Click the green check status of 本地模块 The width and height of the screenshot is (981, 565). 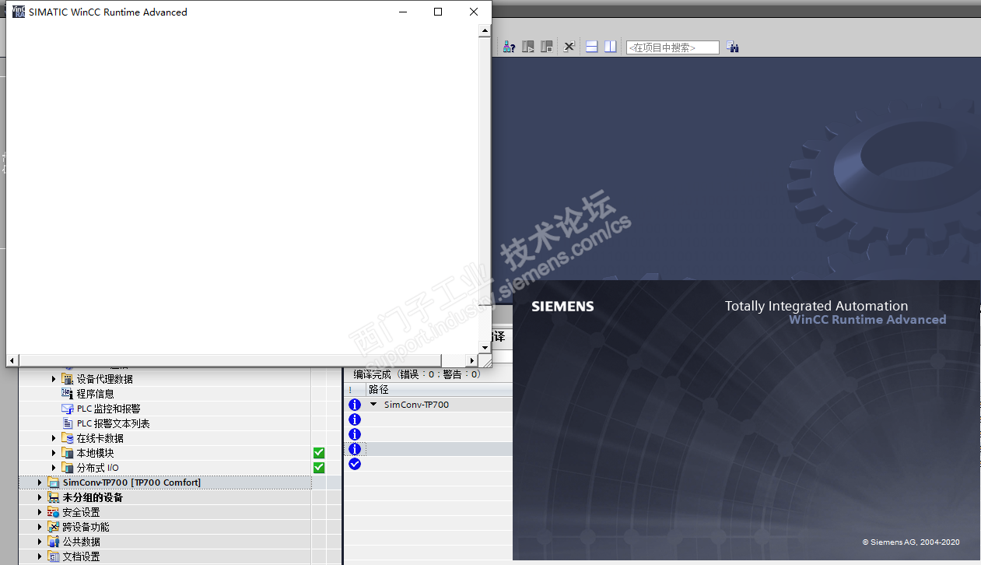point(319,453)
